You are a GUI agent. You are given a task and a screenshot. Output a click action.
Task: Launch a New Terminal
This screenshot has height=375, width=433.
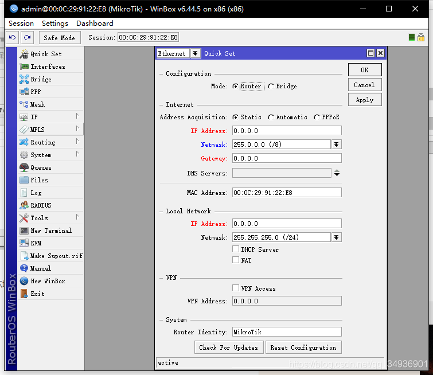(51, 231)
